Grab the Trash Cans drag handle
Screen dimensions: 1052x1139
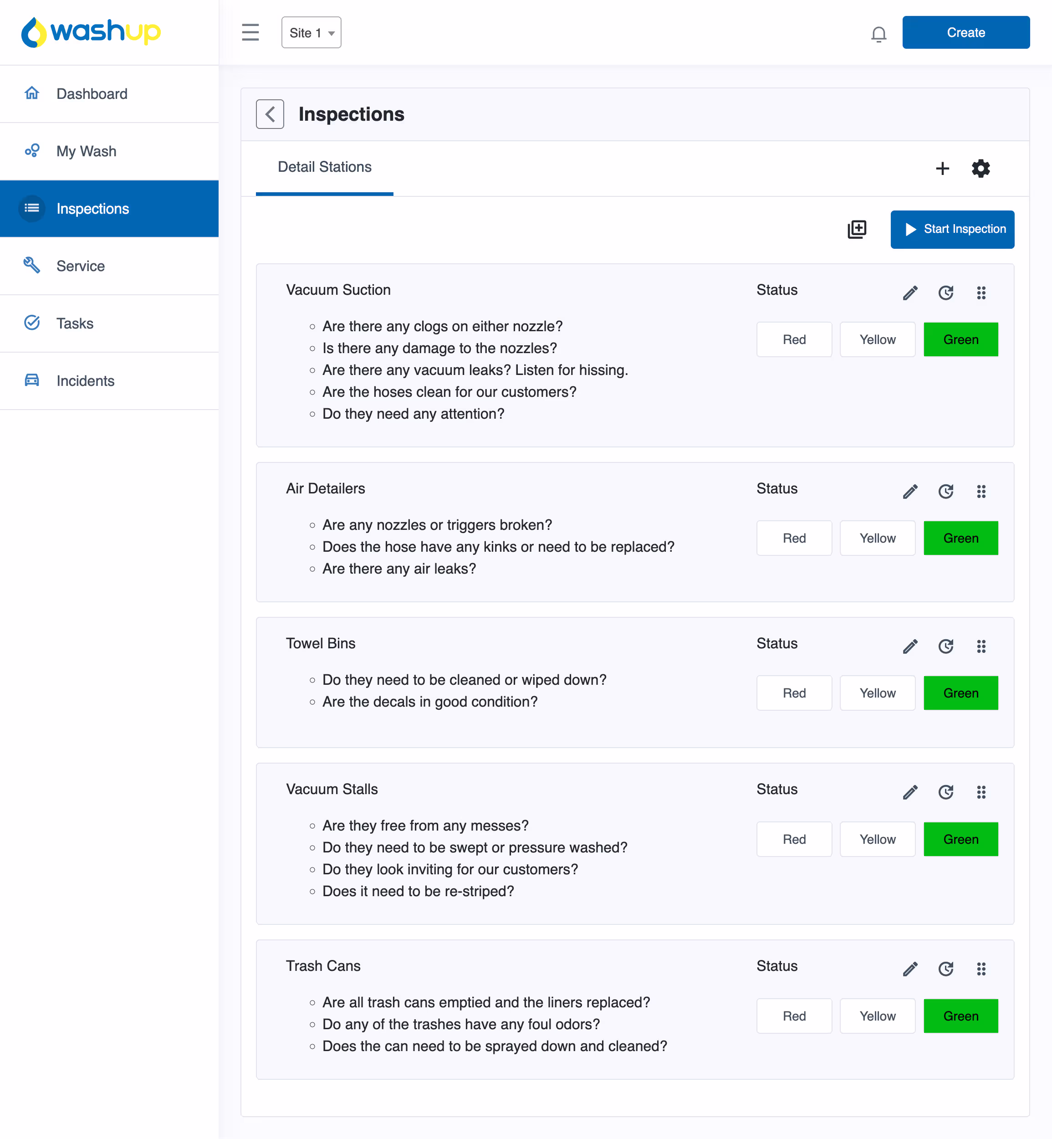(981, 969)
